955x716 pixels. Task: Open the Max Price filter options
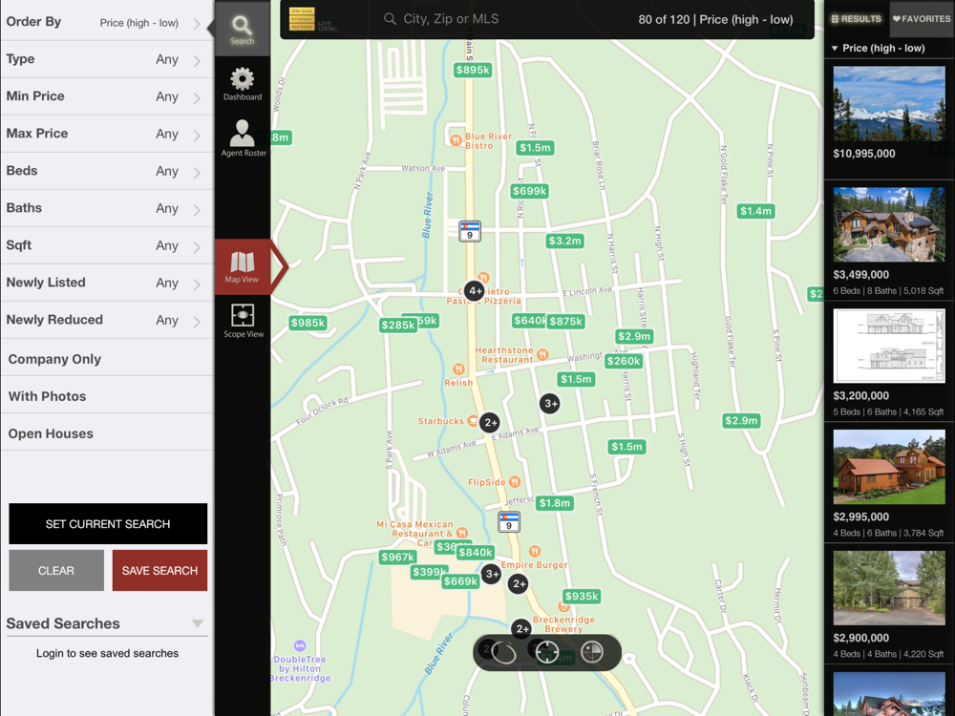107,134
